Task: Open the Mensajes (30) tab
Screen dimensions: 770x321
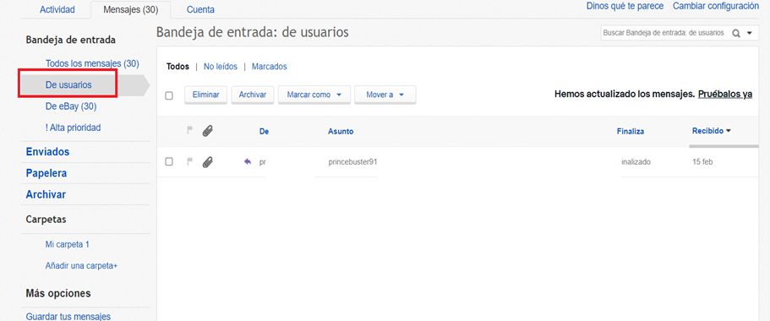Action: tap(131, 9)
